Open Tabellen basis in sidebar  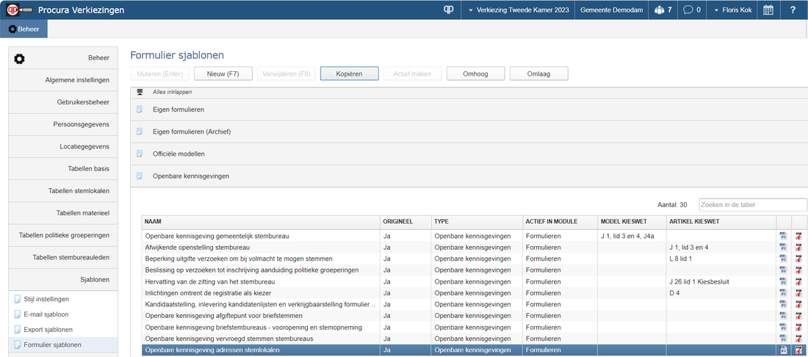click(63, 168)
